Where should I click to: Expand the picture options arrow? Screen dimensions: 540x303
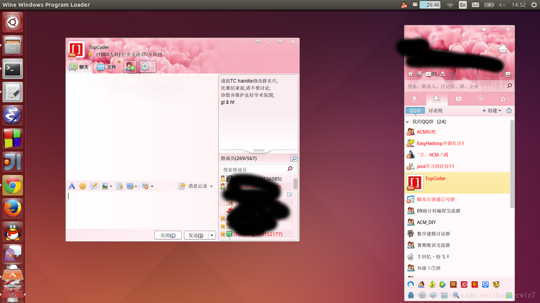(x=111, y=186)
